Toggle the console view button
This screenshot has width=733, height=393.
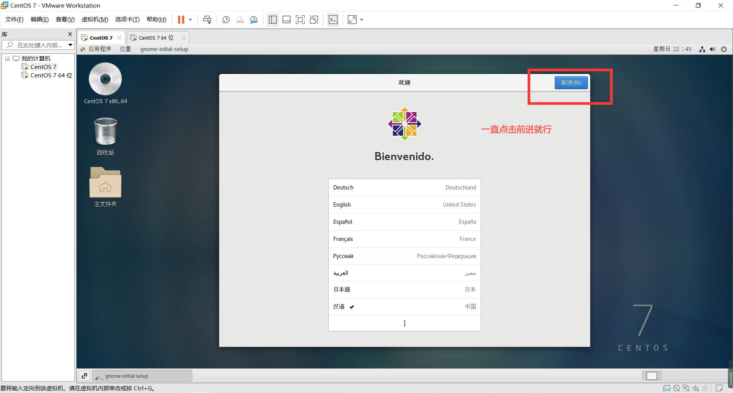pos(333,20)
